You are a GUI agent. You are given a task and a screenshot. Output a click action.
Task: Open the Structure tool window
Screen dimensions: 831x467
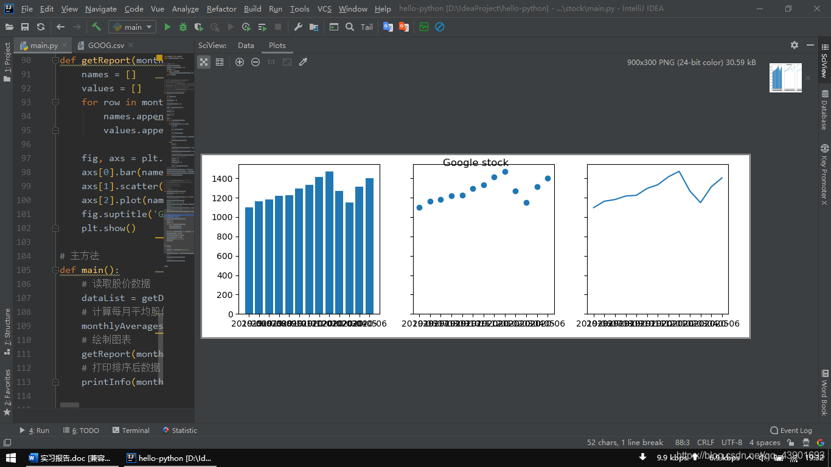7,332
